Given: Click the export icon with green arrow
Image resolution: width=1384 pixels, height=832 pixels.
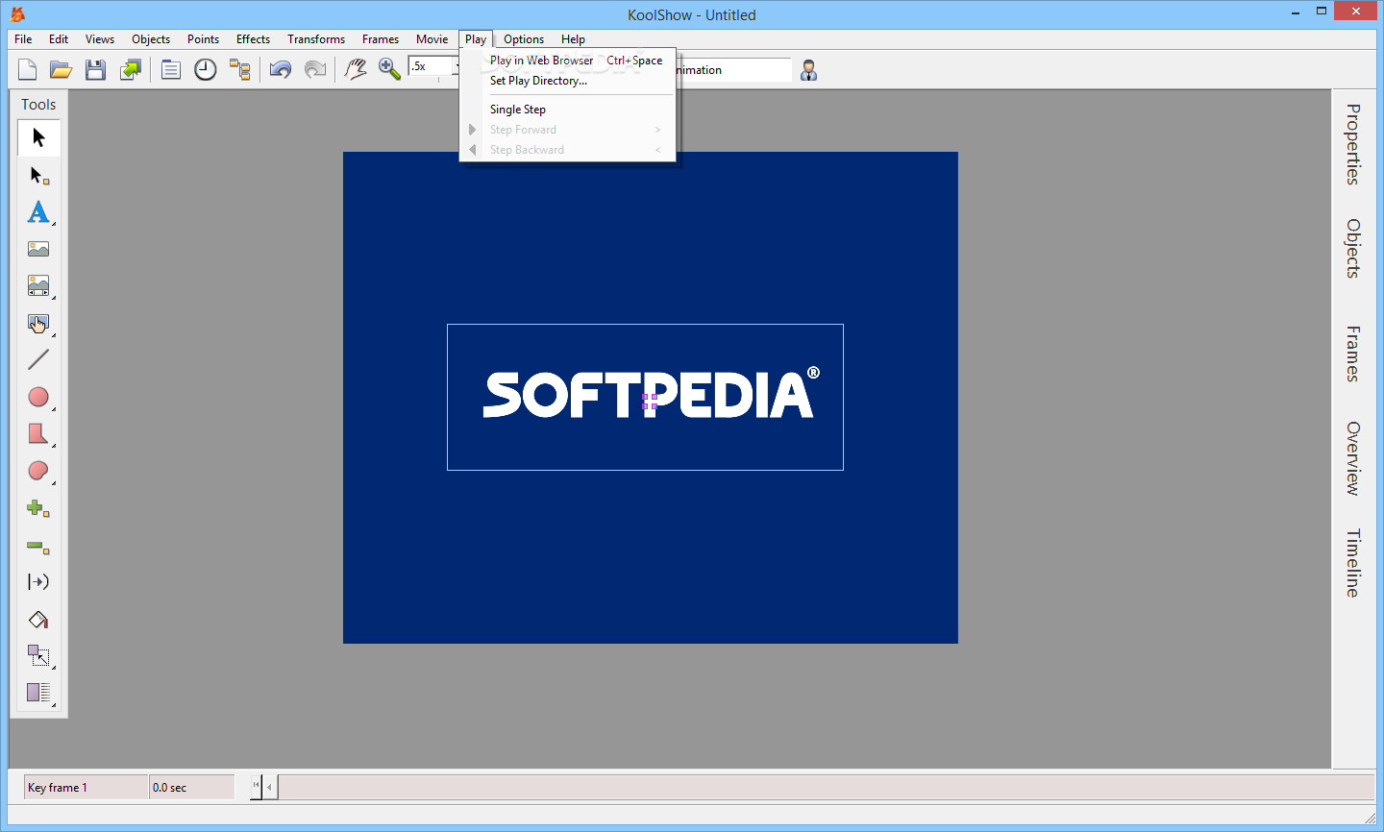Looking at the screenshot, I should pyautogui.click(x=130, y=69).
